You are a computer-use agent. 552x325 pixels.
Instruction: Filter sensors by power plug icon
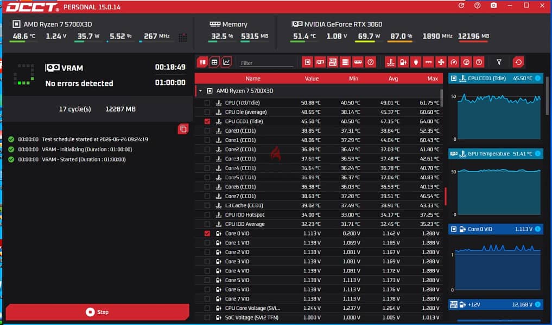[x=416, y=62]
